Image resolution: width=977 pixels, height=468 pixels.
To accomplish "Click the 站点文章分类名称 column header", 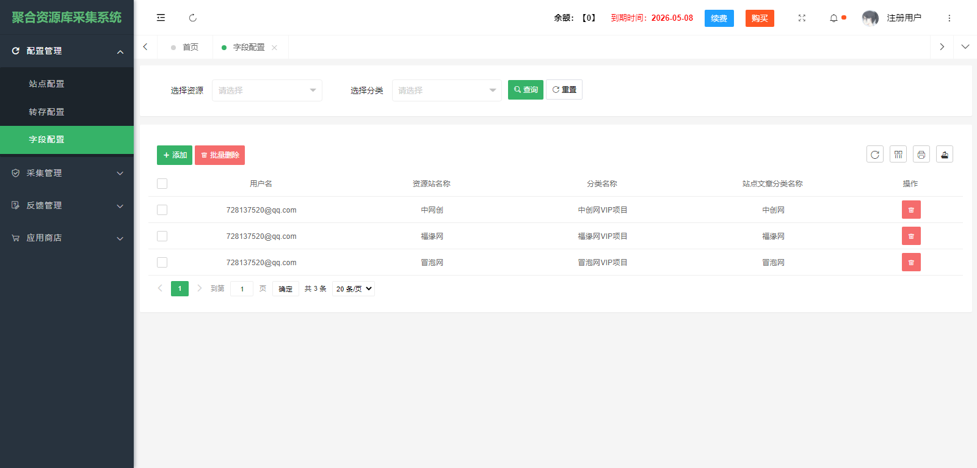I will pos(772,184).
